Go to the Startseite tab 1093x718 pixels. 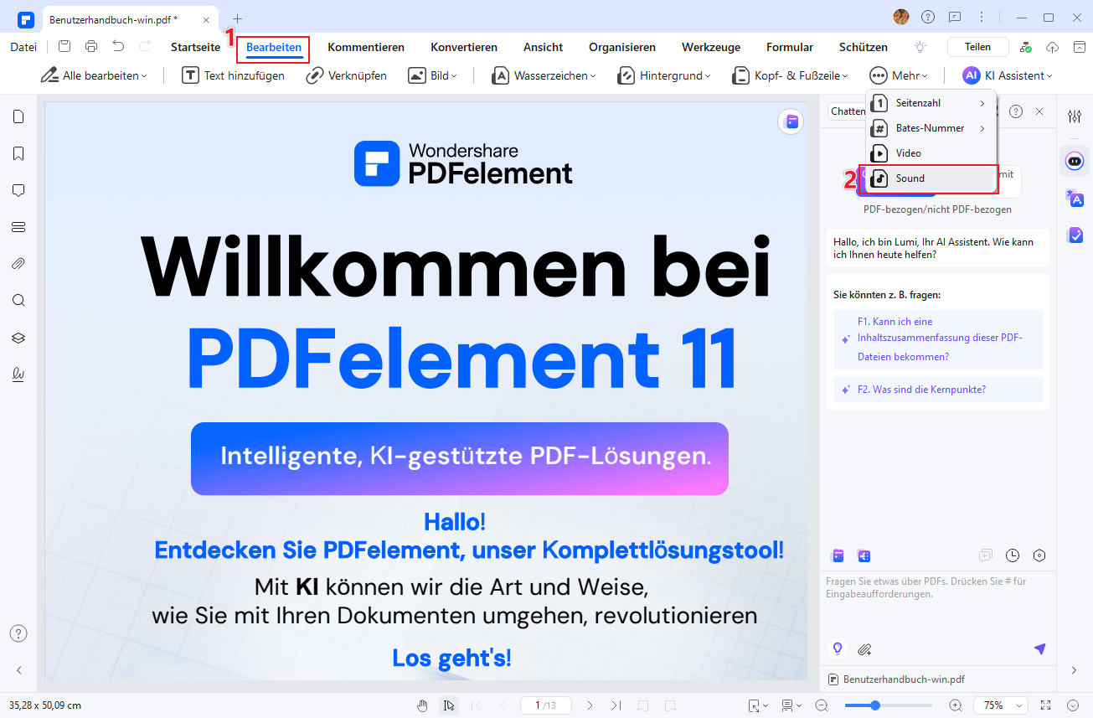point(195,48)
